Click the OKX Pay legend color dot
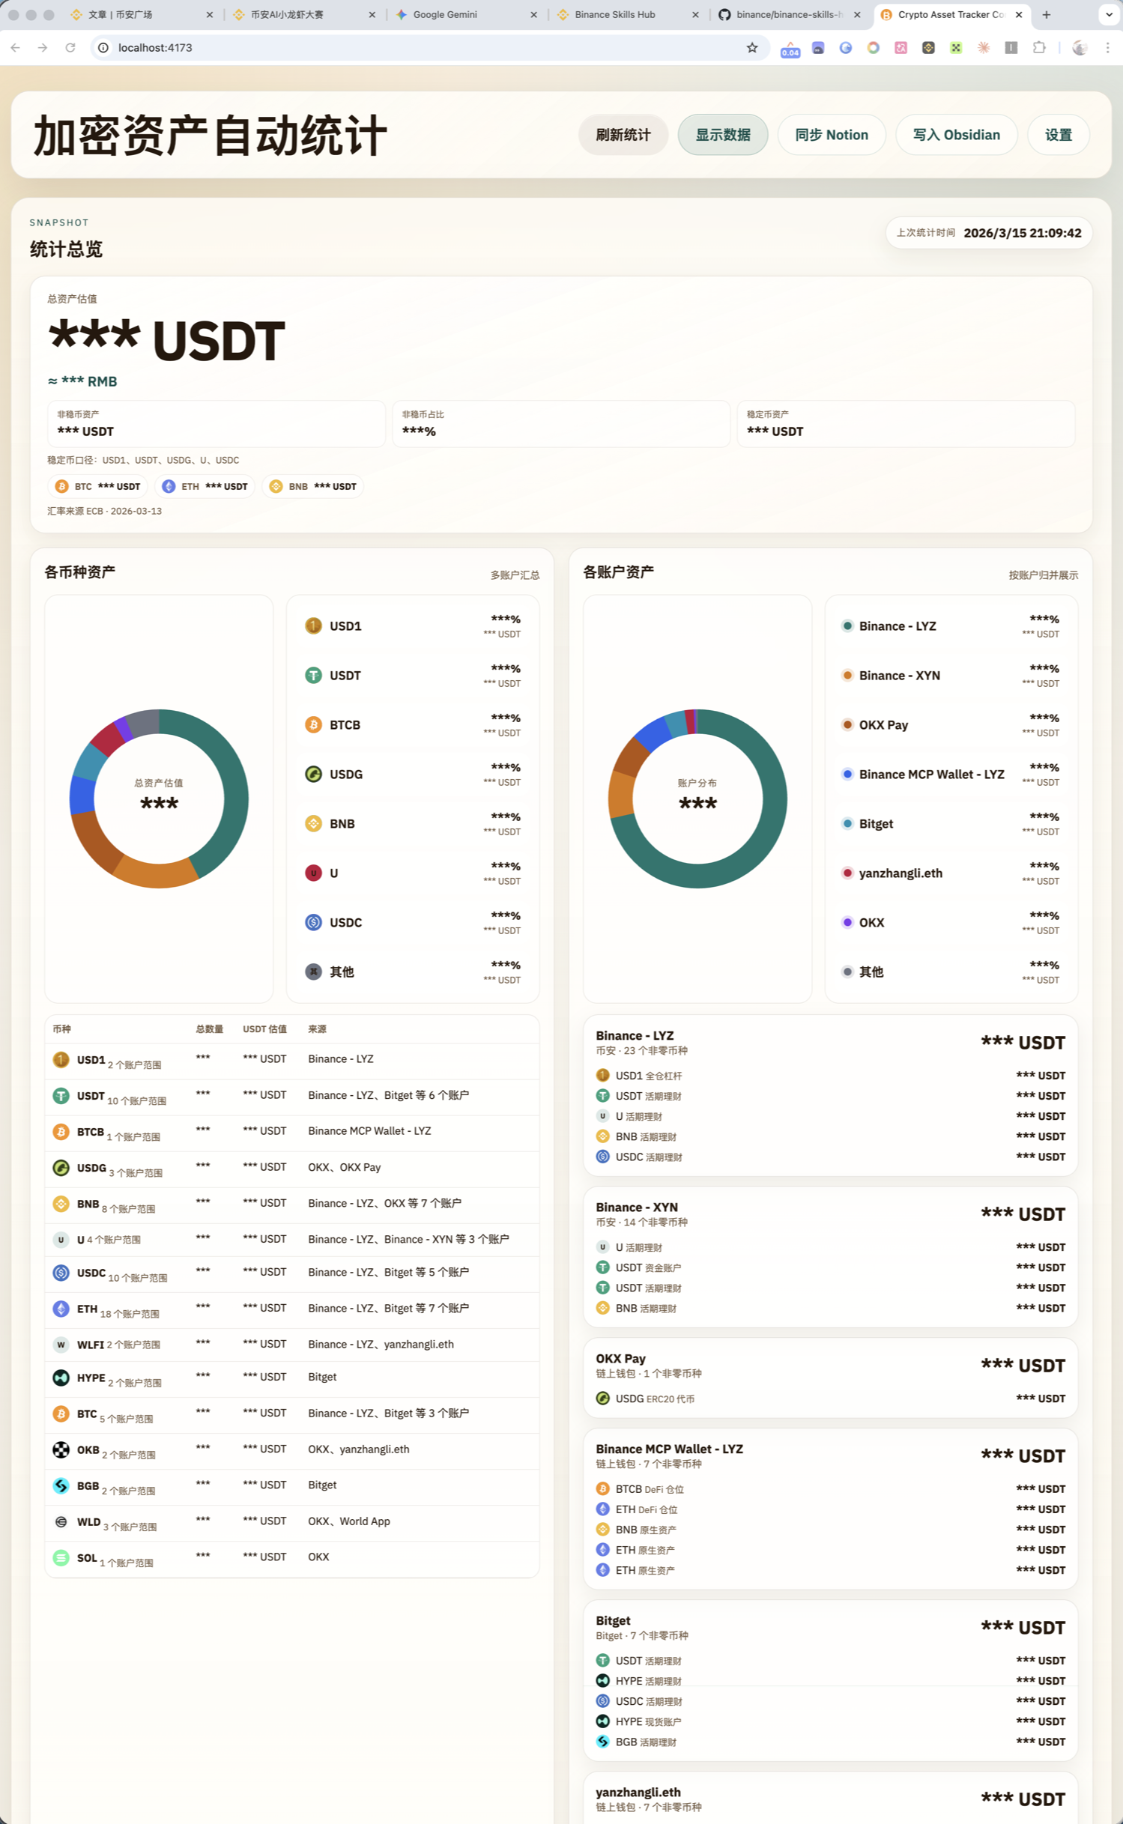 847,724
